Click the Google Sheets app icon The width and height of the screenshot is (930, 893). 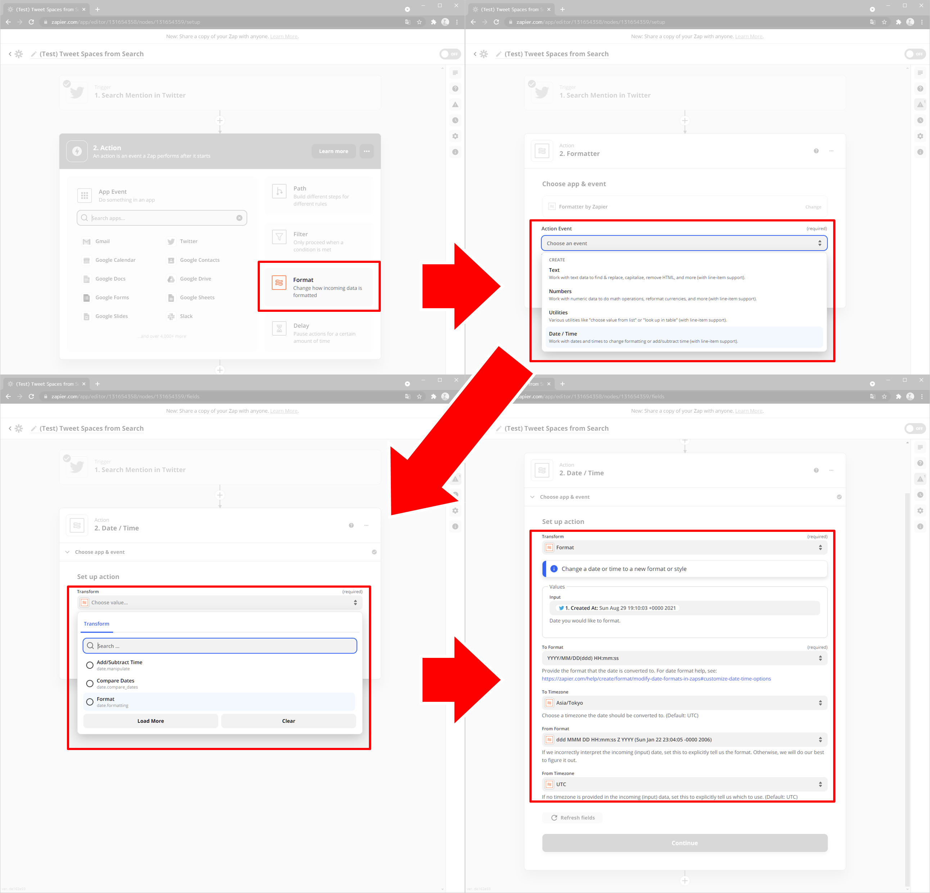171,298
